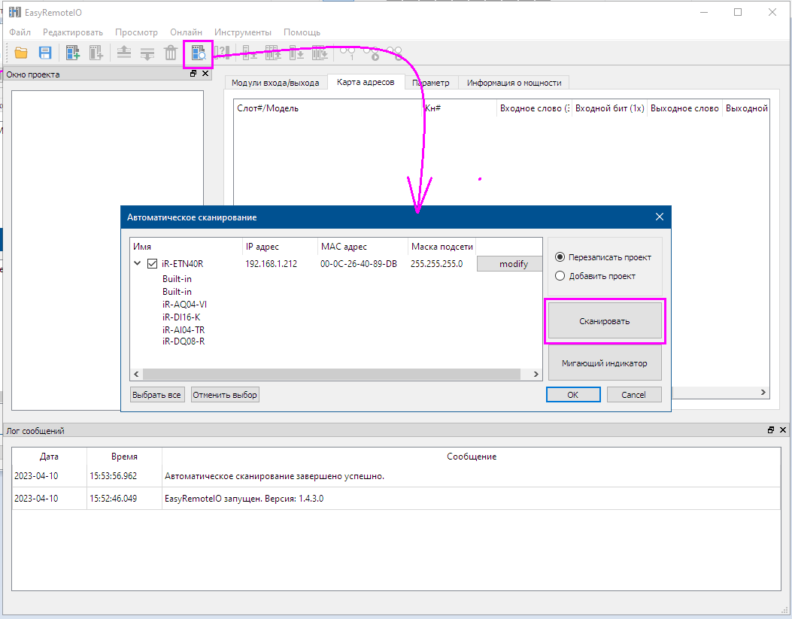Open the Инструменты menu
Screen dimensions: 792x619
(242, 32)
